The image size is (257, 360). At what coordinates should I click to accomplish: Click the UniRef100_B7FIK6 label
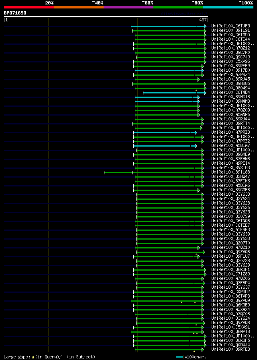[230, 181]
